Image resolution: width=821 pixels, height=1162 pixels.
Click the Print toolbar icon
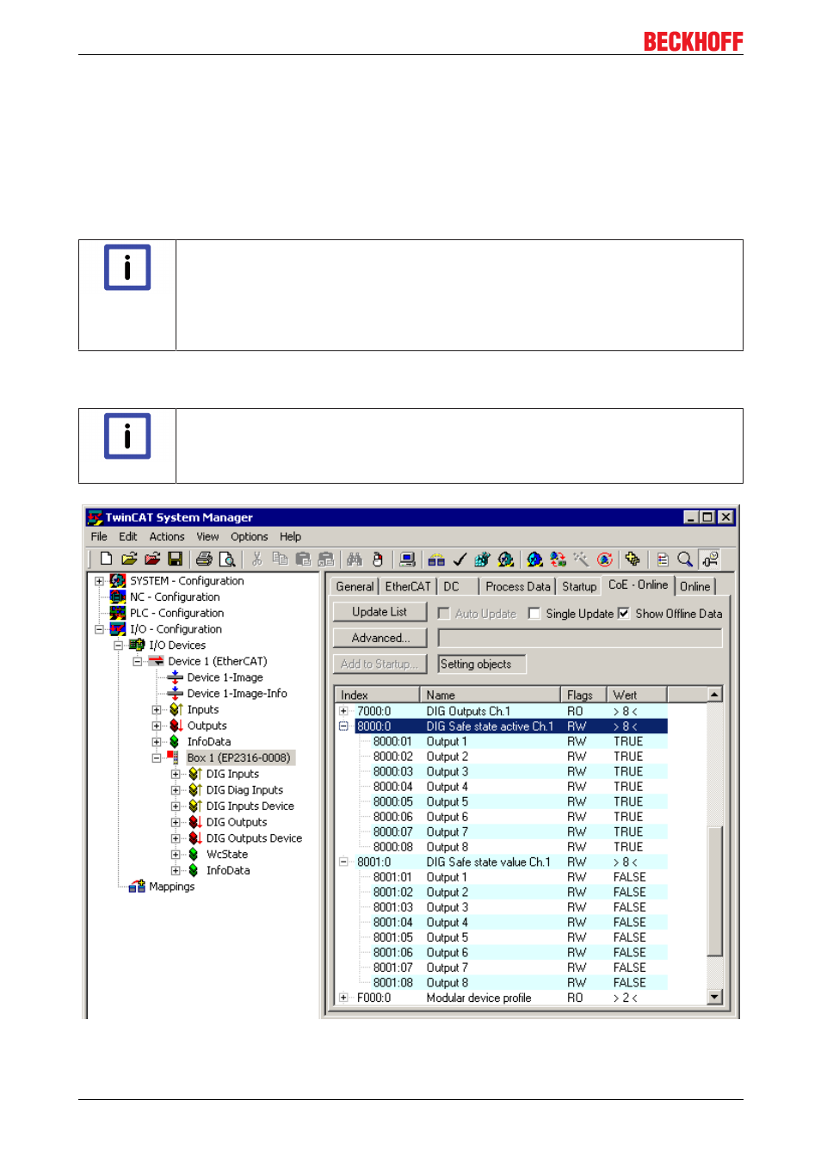tap(204, 559)
